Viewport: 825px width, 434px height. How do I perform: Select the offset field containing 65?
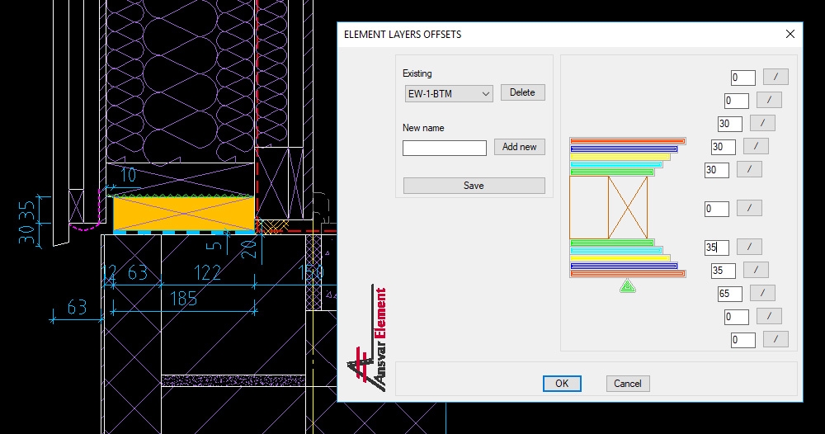point(730,294)
